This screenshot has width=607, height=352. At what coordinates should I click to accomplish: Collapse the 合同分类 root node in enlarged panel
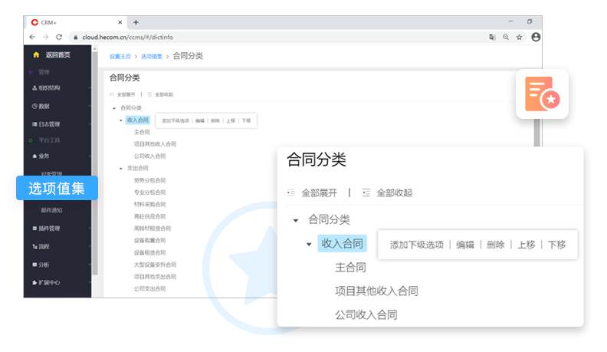[x=296, y=220]
